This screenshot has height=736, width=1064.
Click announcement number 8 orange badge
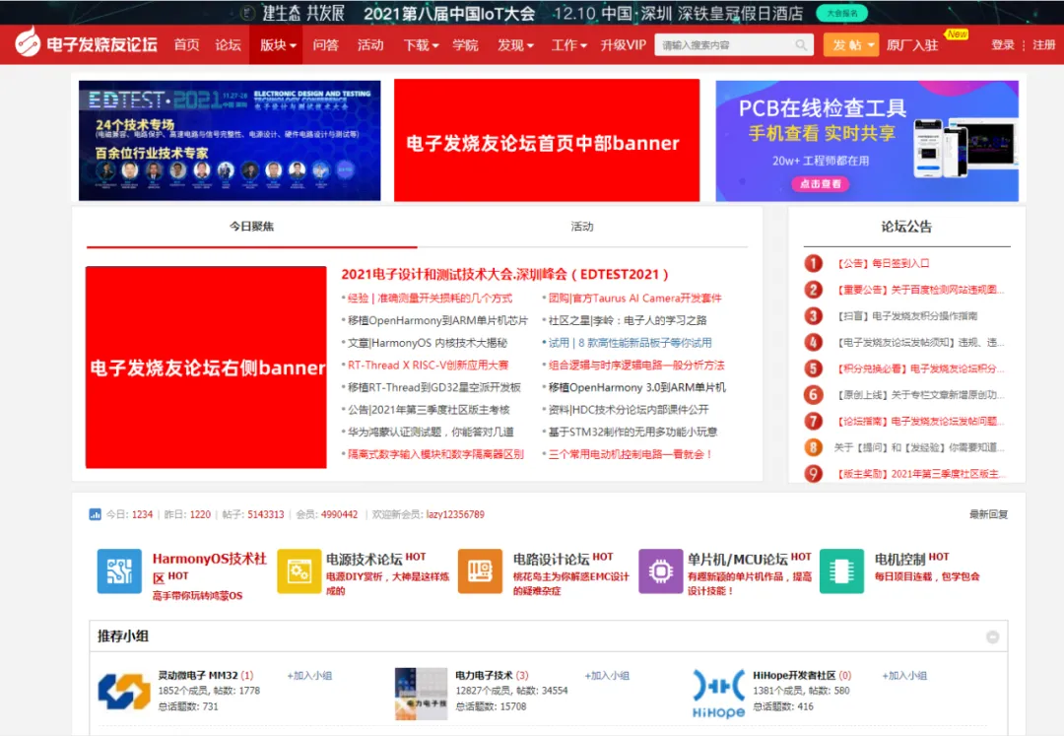[813, 447]
